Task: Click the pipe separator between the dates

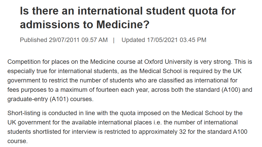Action: tap(114, 40)
